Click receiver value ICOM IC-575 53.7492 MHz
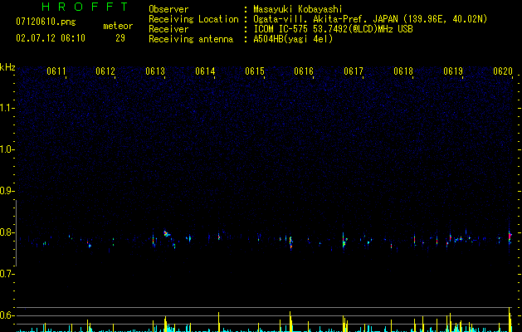The image size is (522, 332). point(333,29)
